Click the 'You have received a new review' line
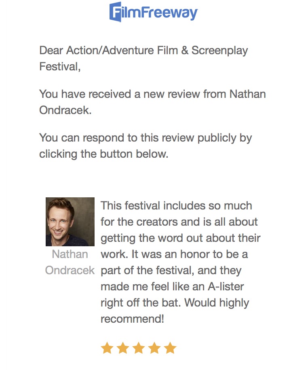This screenshot has width=291, height=370. tap(152, 94)
